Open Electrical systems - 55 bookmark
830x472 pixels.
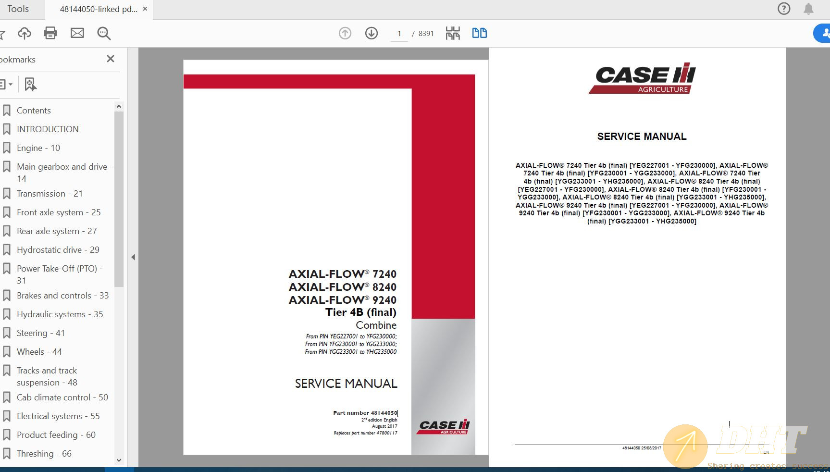pyautogui.click(x=58, y=416)
